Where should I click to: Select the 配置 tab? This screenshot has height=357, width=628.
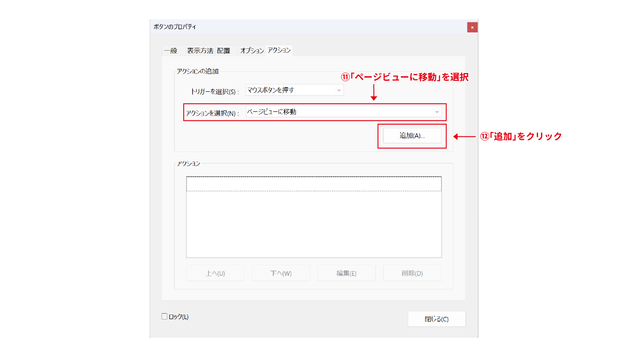(223, 51)
